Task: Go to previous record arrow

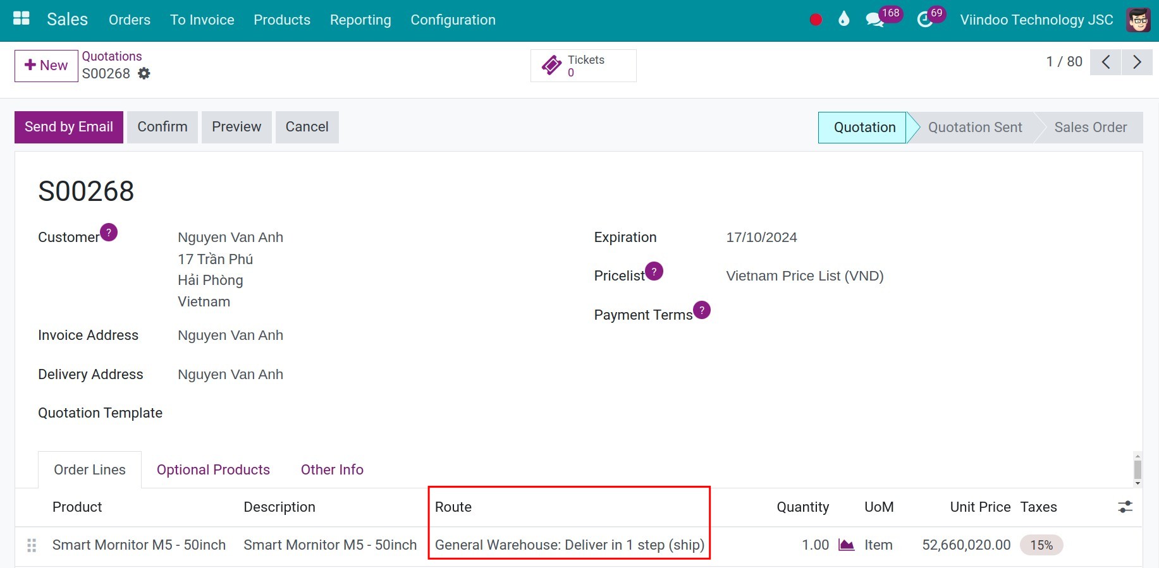Action: tap(1105, 62)
